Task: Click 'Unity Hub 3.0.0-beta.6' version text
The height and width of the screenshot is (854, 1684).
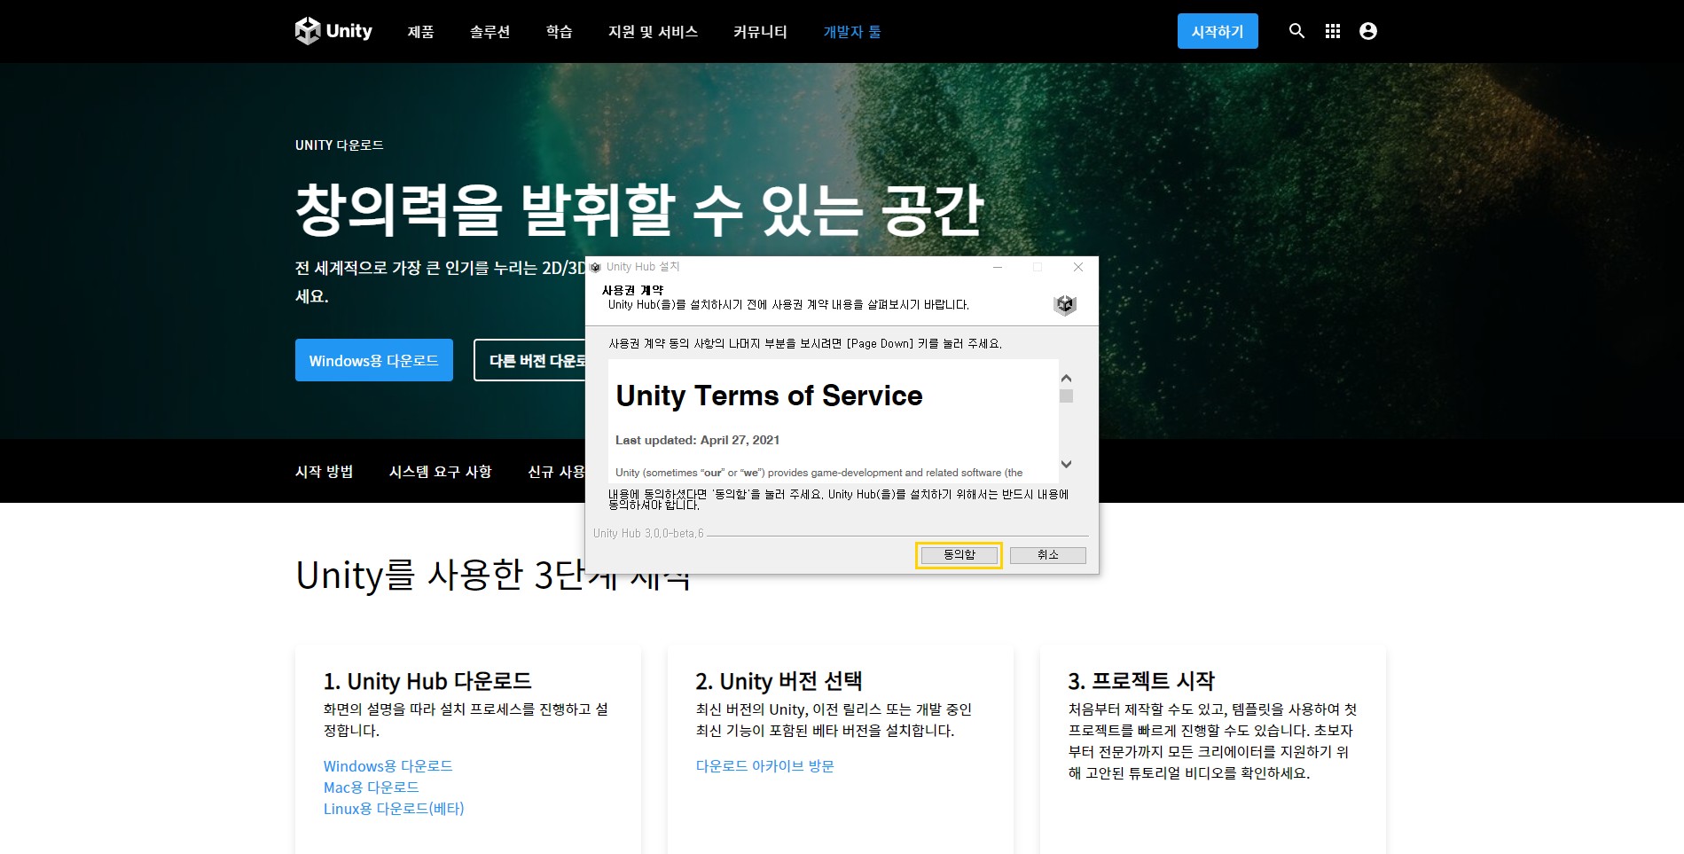Action: coord(648,533)
